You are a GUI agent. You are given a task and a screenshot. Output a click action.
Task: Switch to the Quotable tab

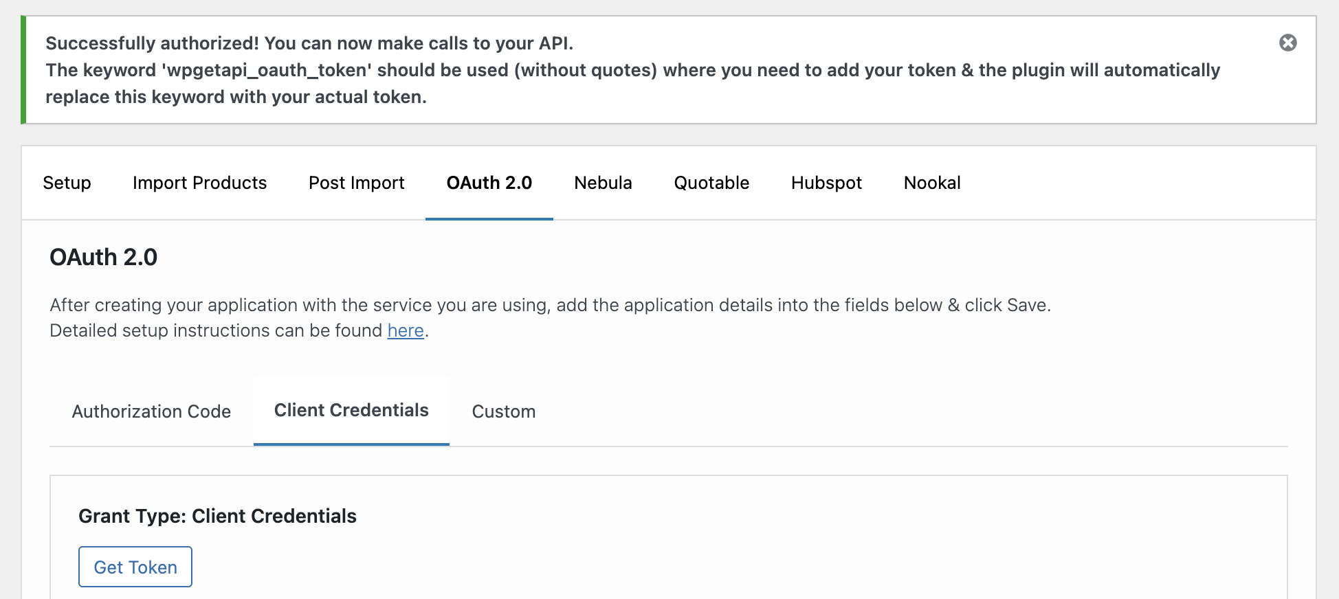point(711,183)
